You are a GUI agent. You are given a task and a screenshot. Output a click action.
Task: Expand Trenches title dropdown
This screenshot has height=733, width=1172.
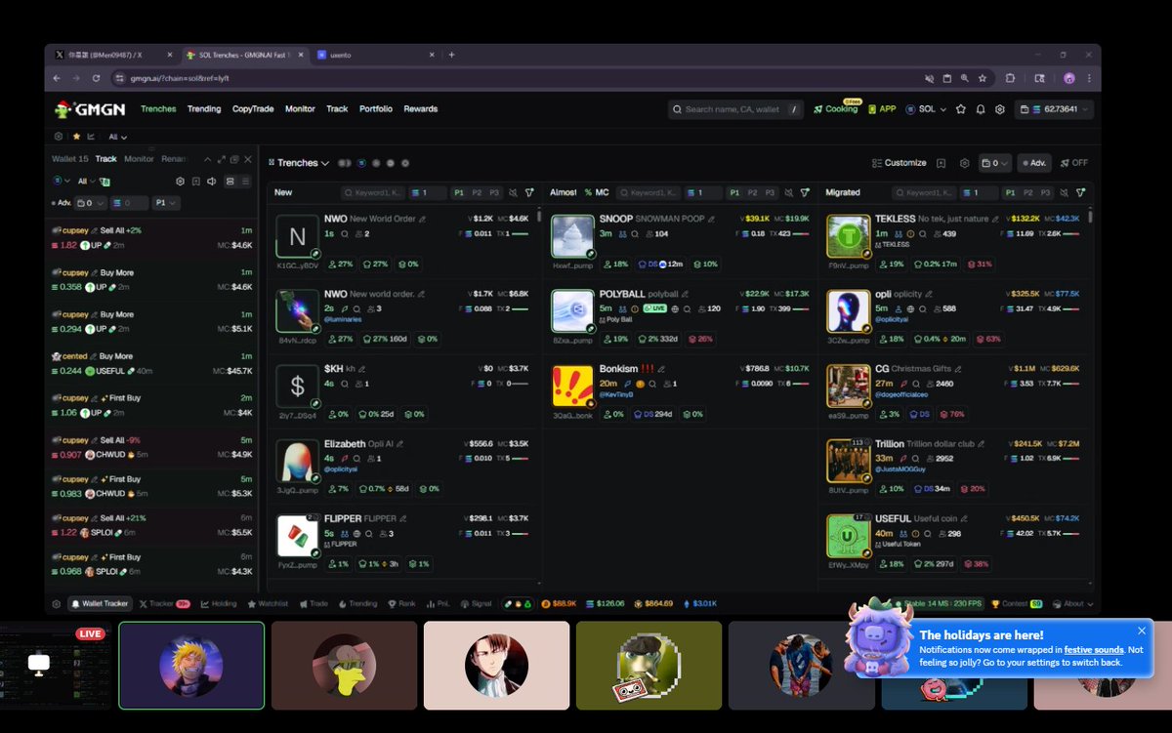click(x=299, y=163)
